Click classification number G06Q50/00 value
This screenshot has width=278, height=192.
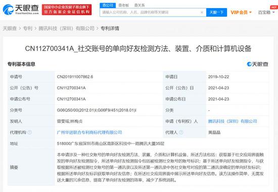click(97, 110)
